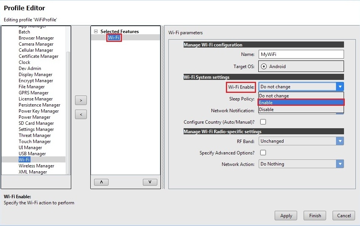Viewport: 360px width, 226px height.
Task: Pick Do not change list option
Action: click(301, 96)
